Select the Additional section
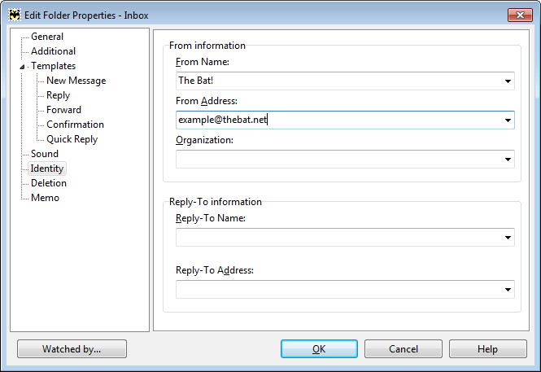541x372 pixels. pos(53,51)
